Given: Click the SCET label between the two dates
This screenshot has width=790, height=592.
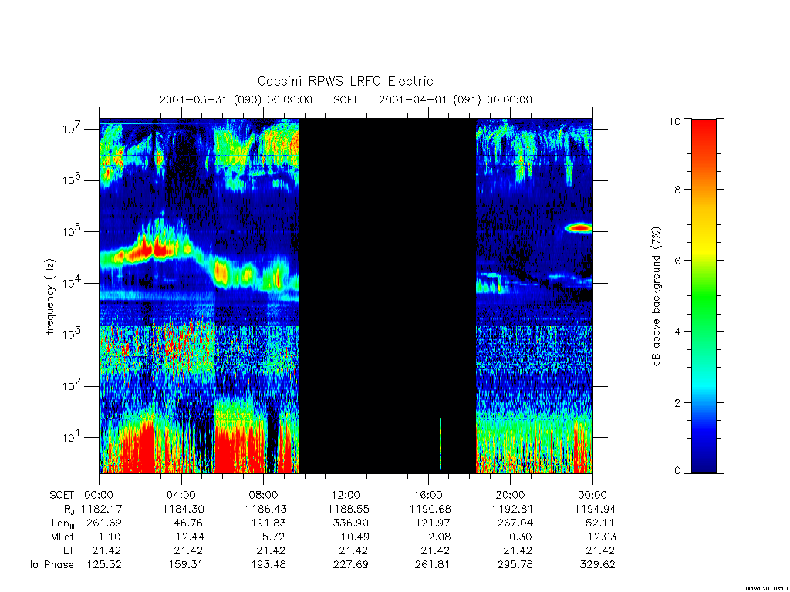Looking at the screenshot, I should point(346,99).
